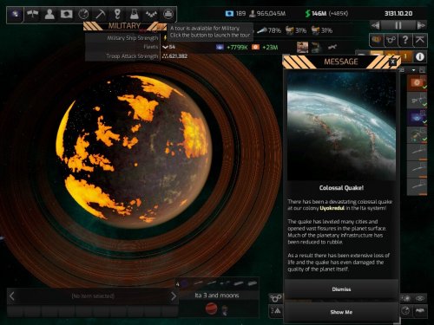
Task: Click the second 31% resource indicator
Action: click(x=322, y=30)
